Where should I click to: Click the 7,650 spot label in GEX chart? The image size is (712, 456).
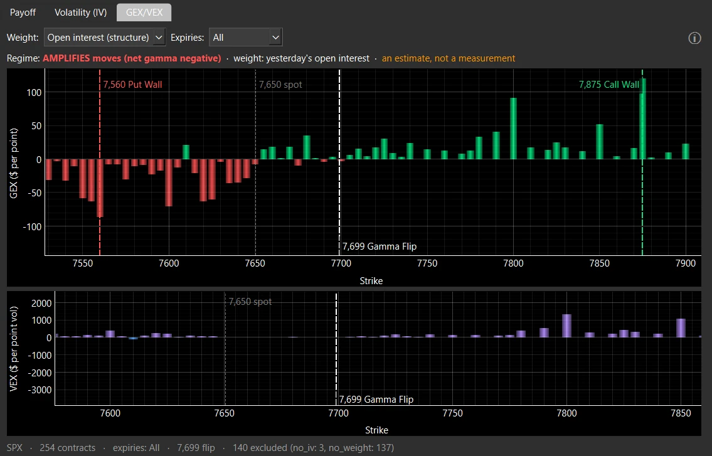point(280,85)
